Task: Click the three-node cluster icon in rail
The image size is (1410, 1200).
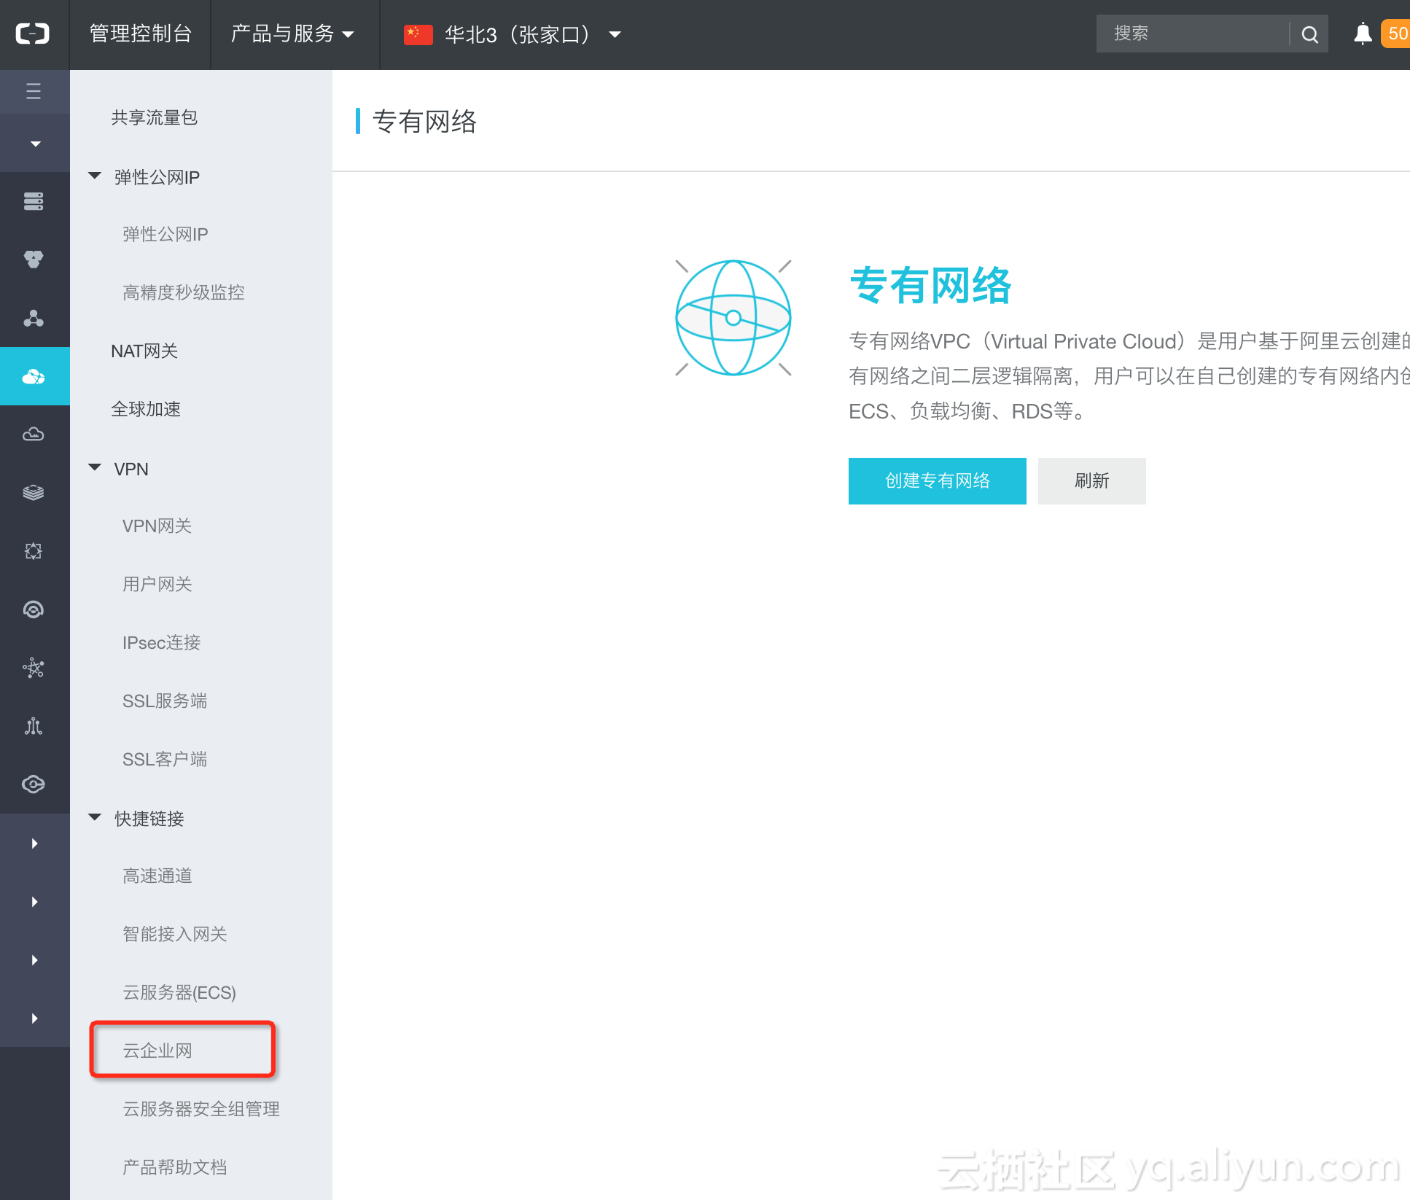Action: (x=34, y=318)
